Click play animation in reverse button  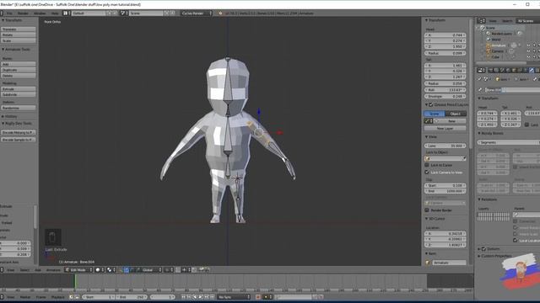[x=195, y=297]
